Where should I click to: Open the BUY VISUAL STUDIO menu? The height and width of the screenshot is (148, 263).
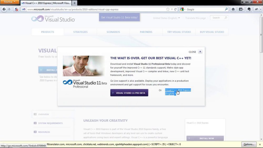coord(212,32)
